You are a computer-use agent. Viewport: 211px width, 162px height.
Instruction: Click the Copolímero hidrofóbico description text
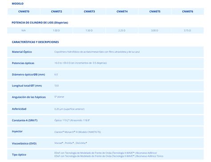[x=97, y=52]
